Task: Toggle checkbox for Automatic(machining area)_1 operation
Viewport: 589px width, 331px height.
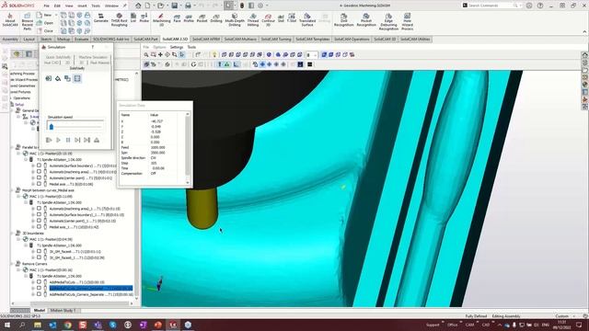Action: point(39,209)
